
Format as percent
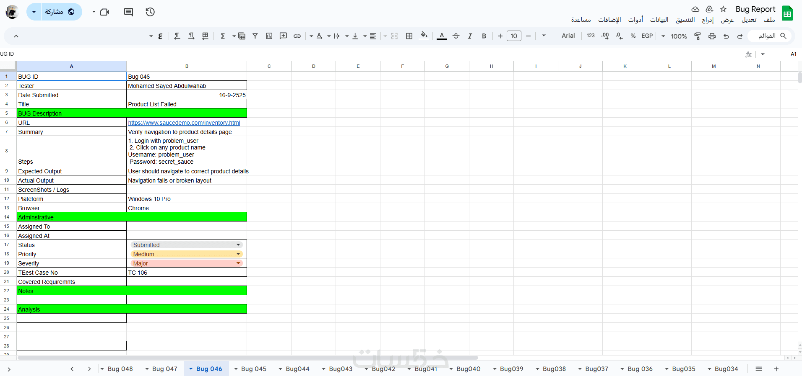pos(633,36)
